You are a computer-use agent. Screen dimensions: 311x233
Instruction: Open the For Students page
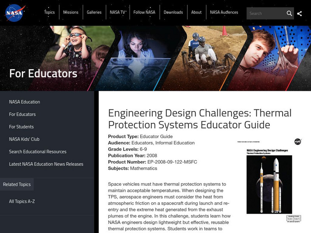click(x=21, y=127)
